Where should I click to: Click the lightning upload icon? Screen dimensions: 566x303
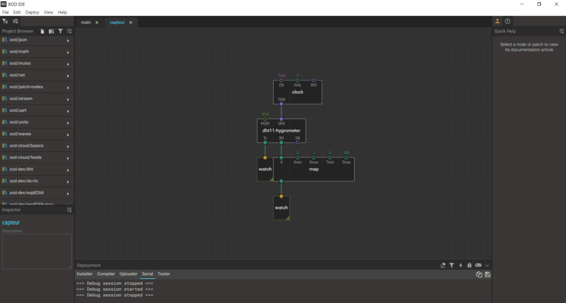click(x=460, y=265)
